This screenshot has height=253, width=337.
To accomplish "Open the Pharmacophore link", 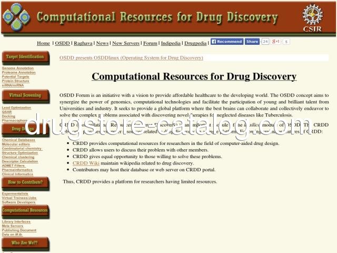I will (x=15, y=121).
